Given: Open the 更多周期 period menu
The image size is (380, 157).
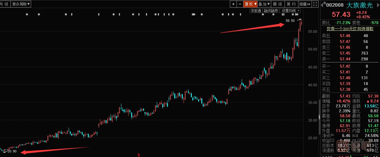Looking at the screenshot, I should (21, 4).
